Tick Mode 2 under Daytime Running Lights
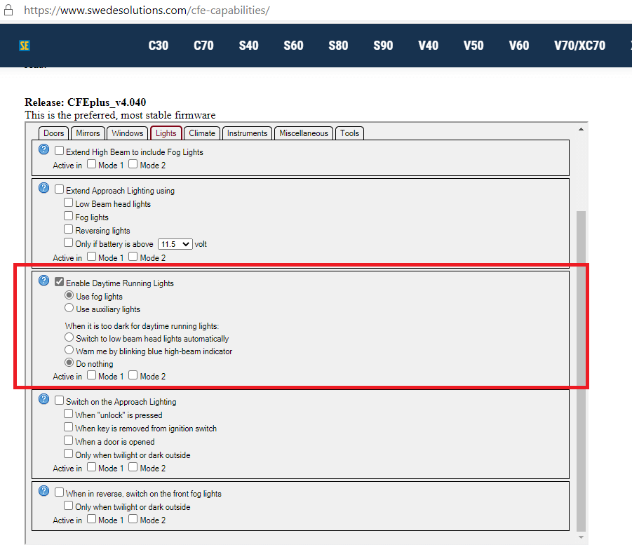 pyautogui.click(x=133, y=375)
